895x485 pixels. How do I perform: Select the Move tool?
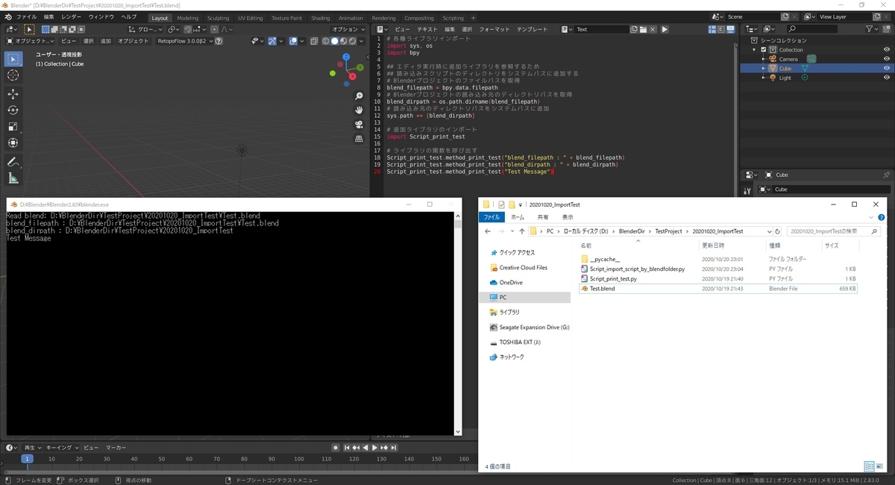pyautogui.click(x=13, y=94)
